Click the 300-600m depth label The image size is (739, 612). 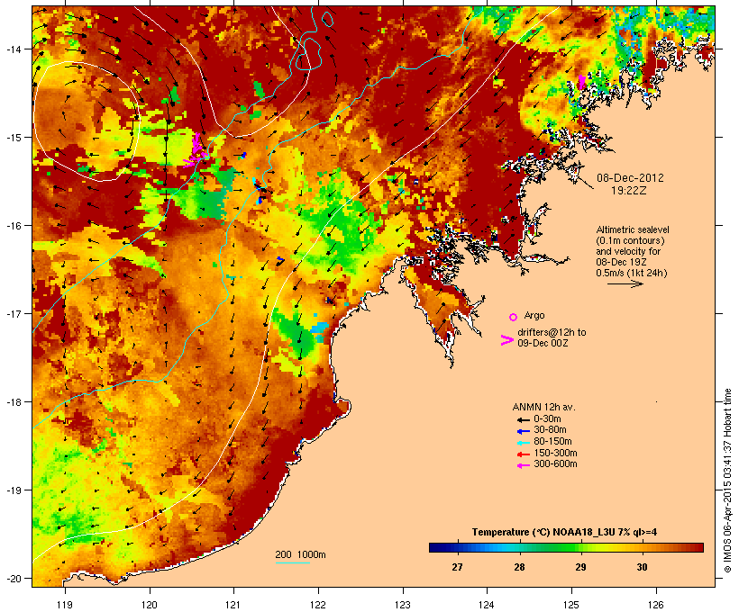pos(555,464)
